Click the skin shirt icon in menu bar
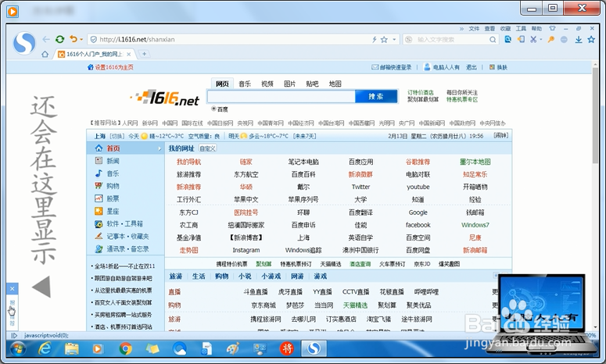This screenshot has height=364, width=606. point(552,29)
